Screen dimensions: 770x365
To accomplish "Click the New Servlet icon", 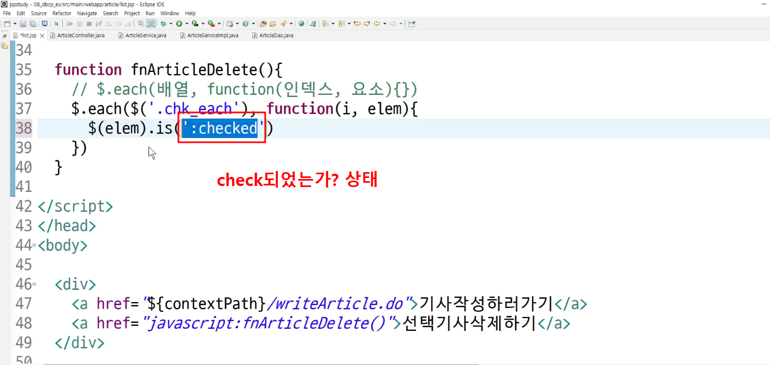I will coord(245,23).
